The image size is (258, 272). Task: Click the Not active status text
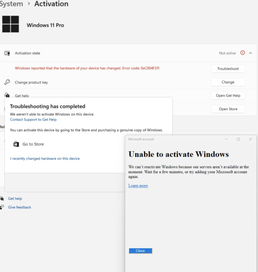(227, 53)
